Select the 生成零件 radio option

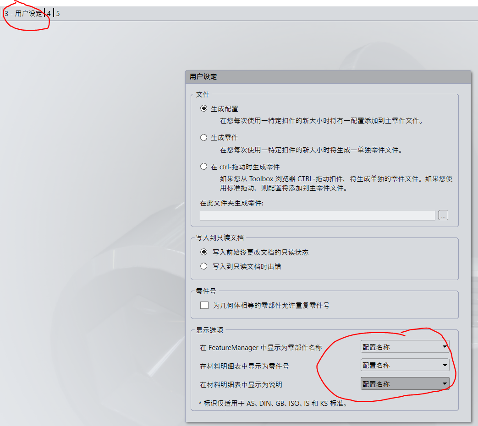(x=203, y=138)
